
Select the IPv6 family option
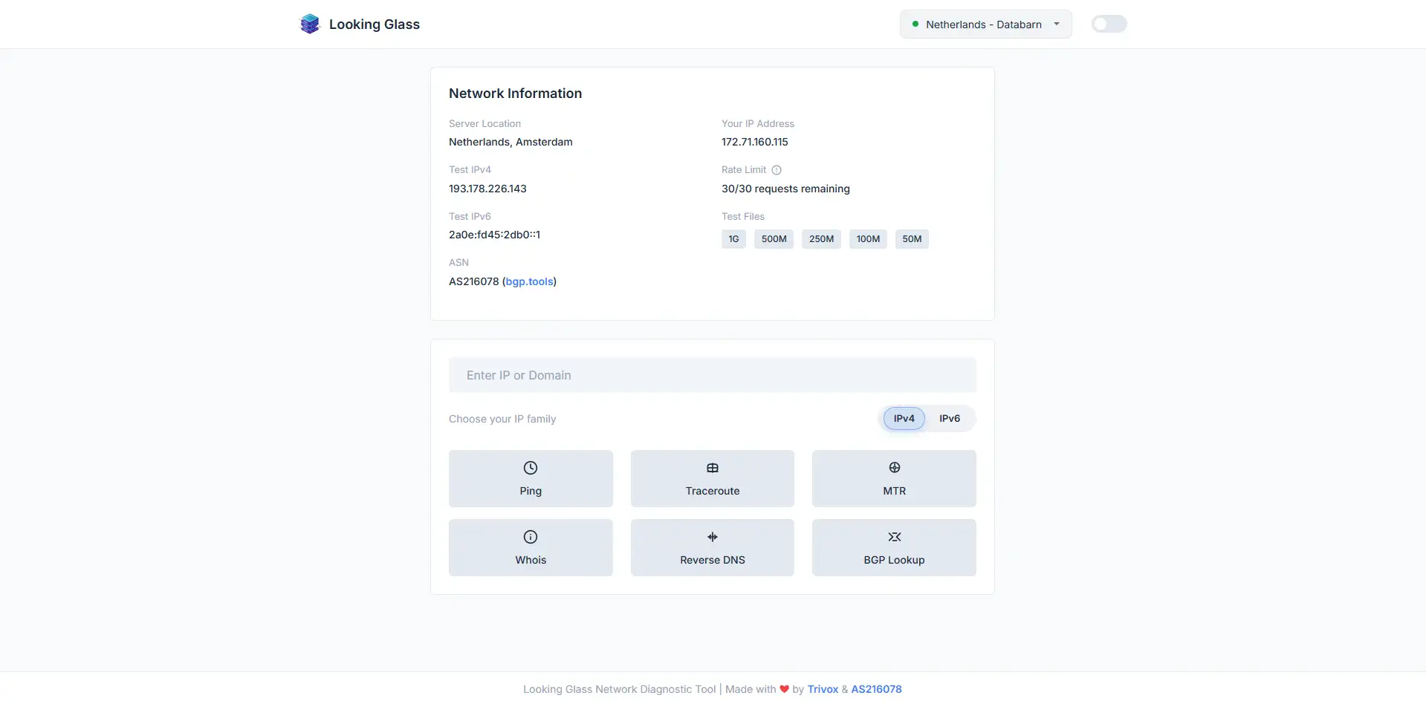[950, 418]
